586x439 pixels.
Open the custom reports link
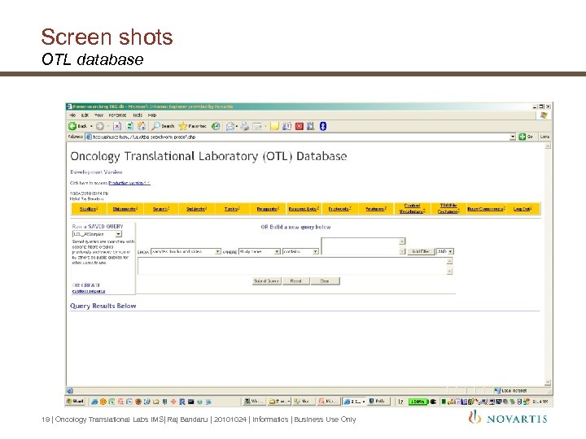pyautogui.click(x=89, y=291)
